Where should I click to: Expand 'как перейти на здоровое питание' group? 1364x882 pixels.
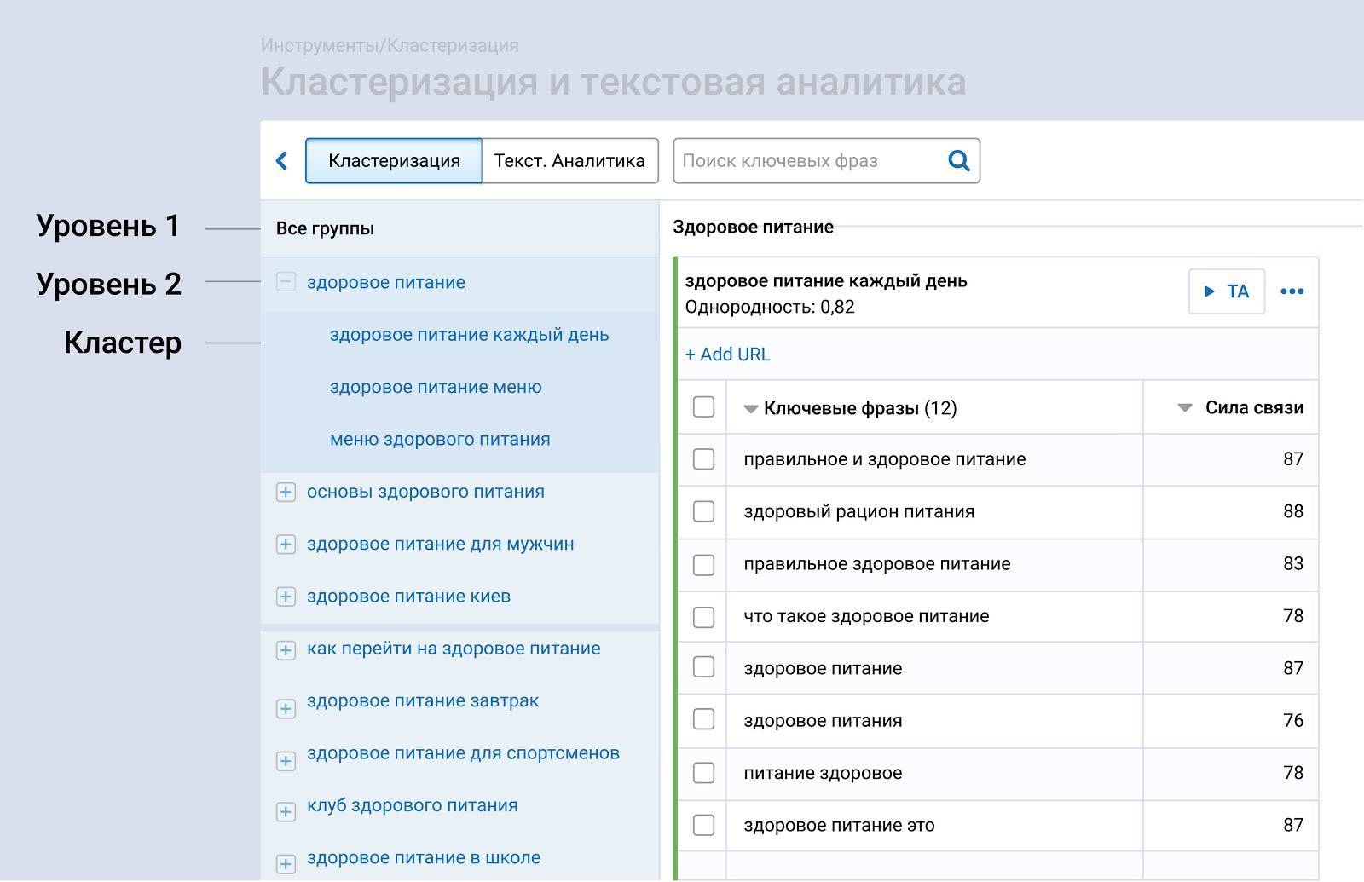click(x=286, y=650)
